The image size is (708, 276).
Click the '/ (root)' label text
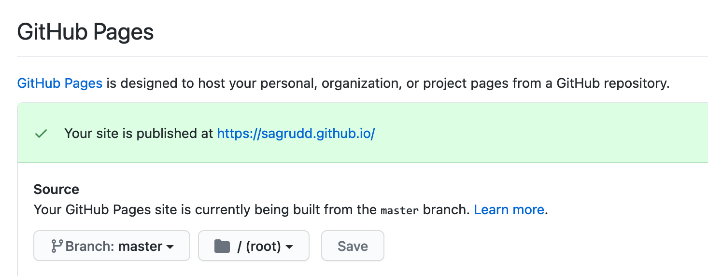(259, 246)
